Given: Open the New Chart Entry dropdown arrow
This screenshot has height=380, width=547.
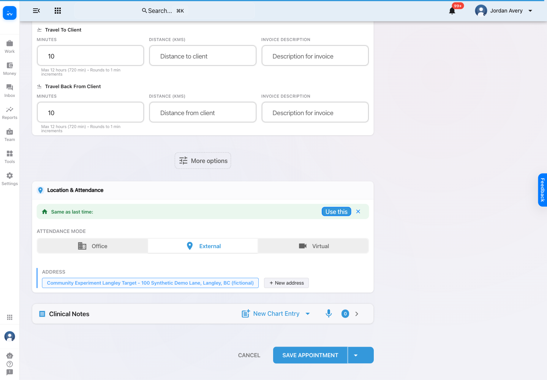Looking at the screenshot, I should [308, 314].
